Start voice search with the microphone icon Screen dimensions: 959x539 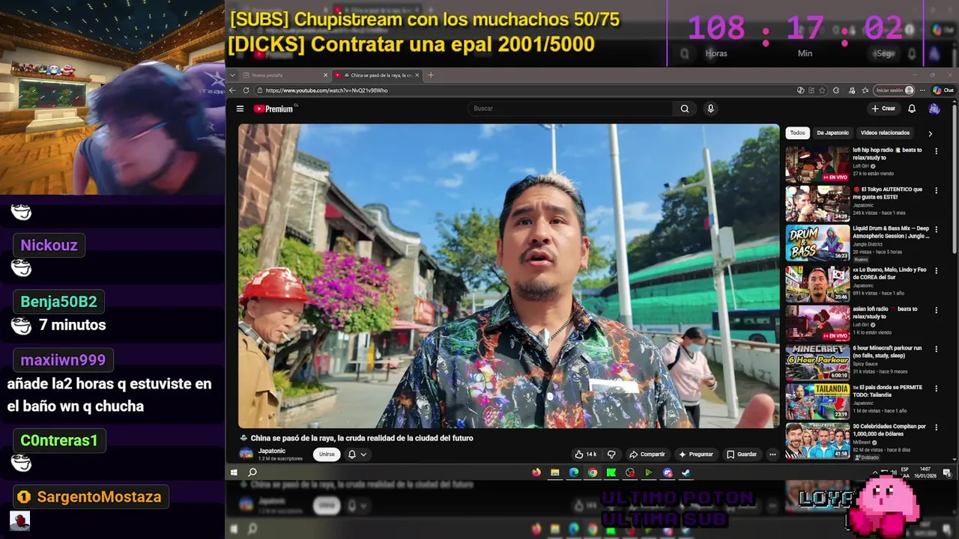coord(710,109)
